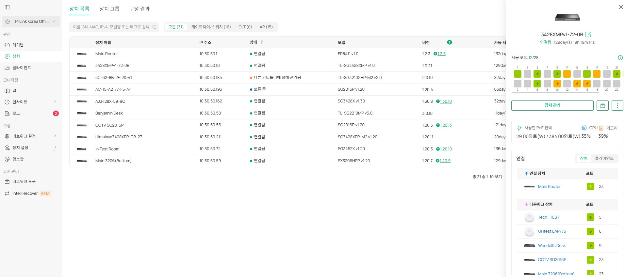Screen dimensions: 625x277
Task: Select port 5 in the port diagram
Action: pyautogui.click(x=537, y=74)
